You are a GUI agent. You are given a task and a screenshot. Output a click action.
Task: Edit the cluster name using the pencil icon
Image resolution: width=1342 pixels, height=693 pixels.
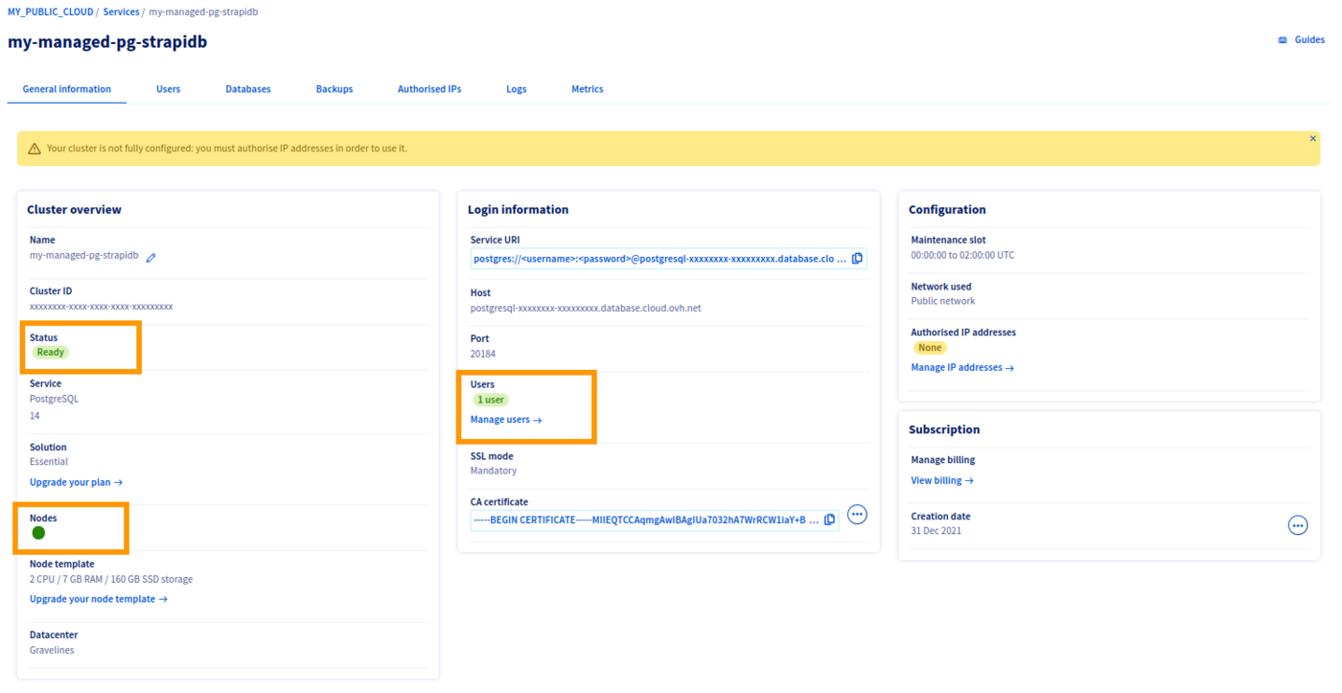pyautogui.click(x=150, y=256)
